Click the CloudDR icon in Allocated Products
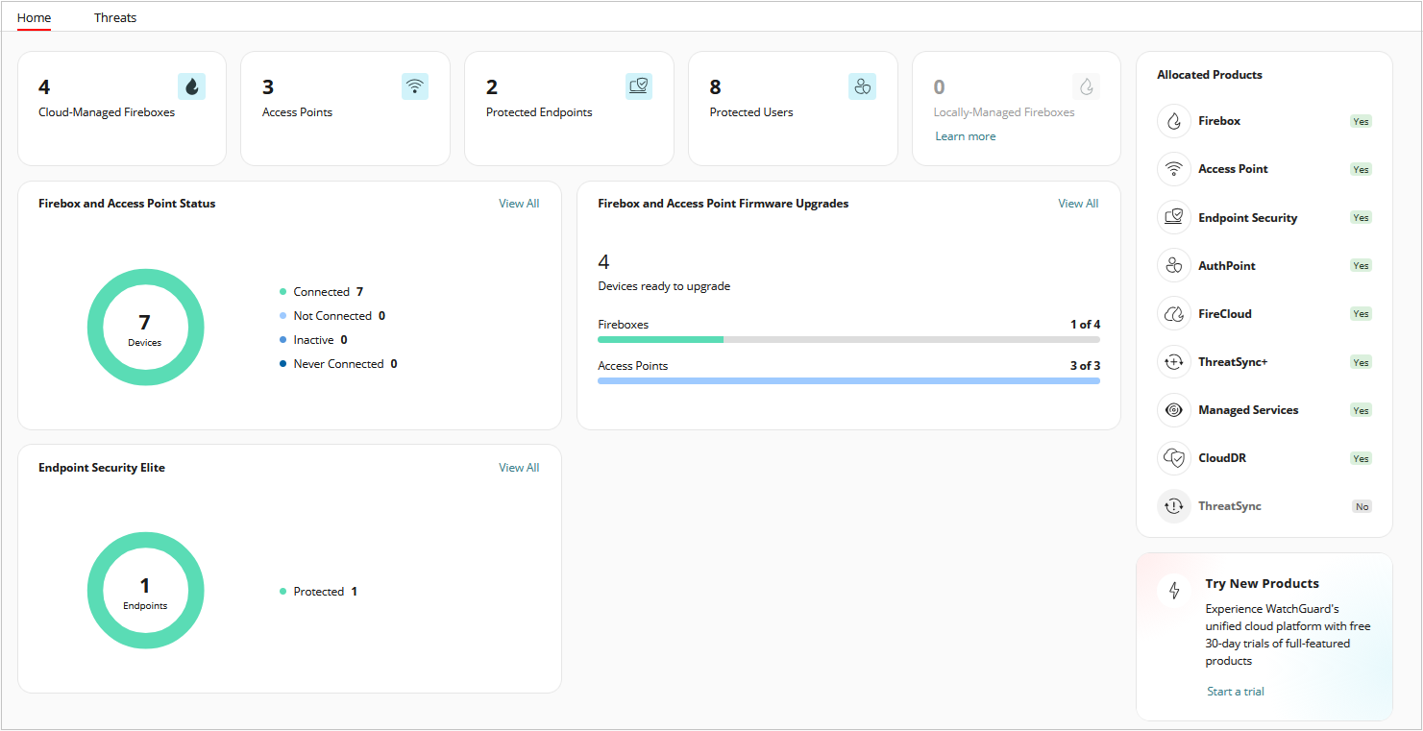Image resolution: width=1423 pixels, height=731 pixels. pyautogui.click(x=1174, y=458)
